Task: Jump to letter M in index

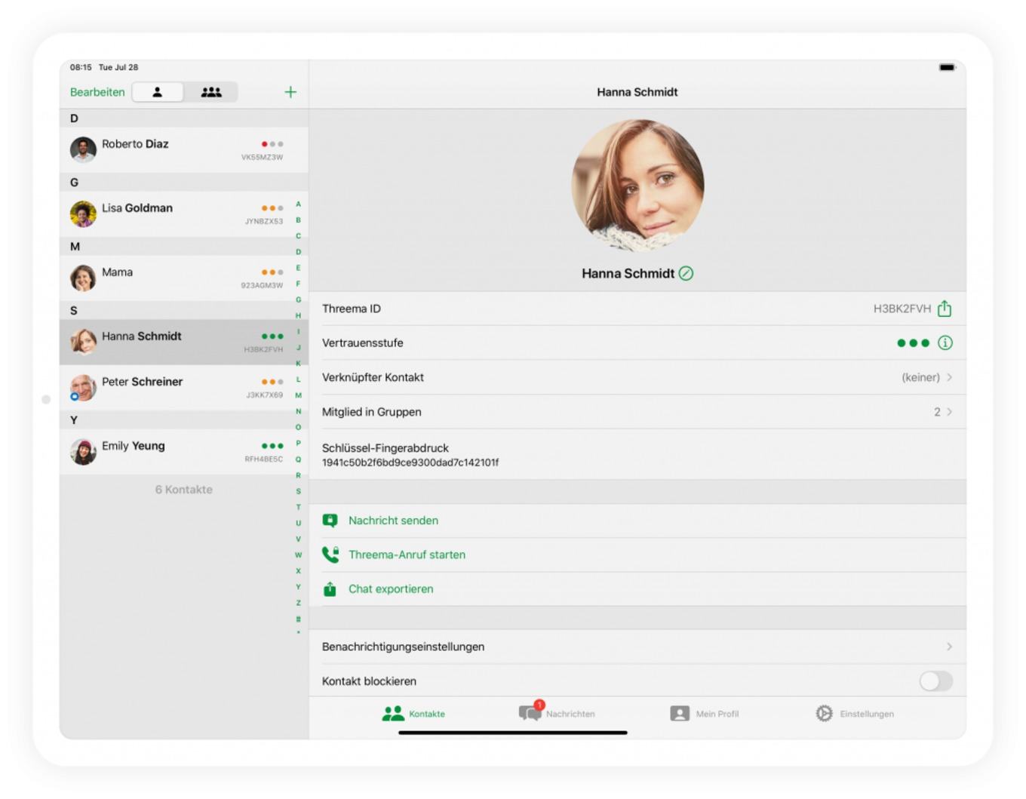Action: [x=298, y=395]
